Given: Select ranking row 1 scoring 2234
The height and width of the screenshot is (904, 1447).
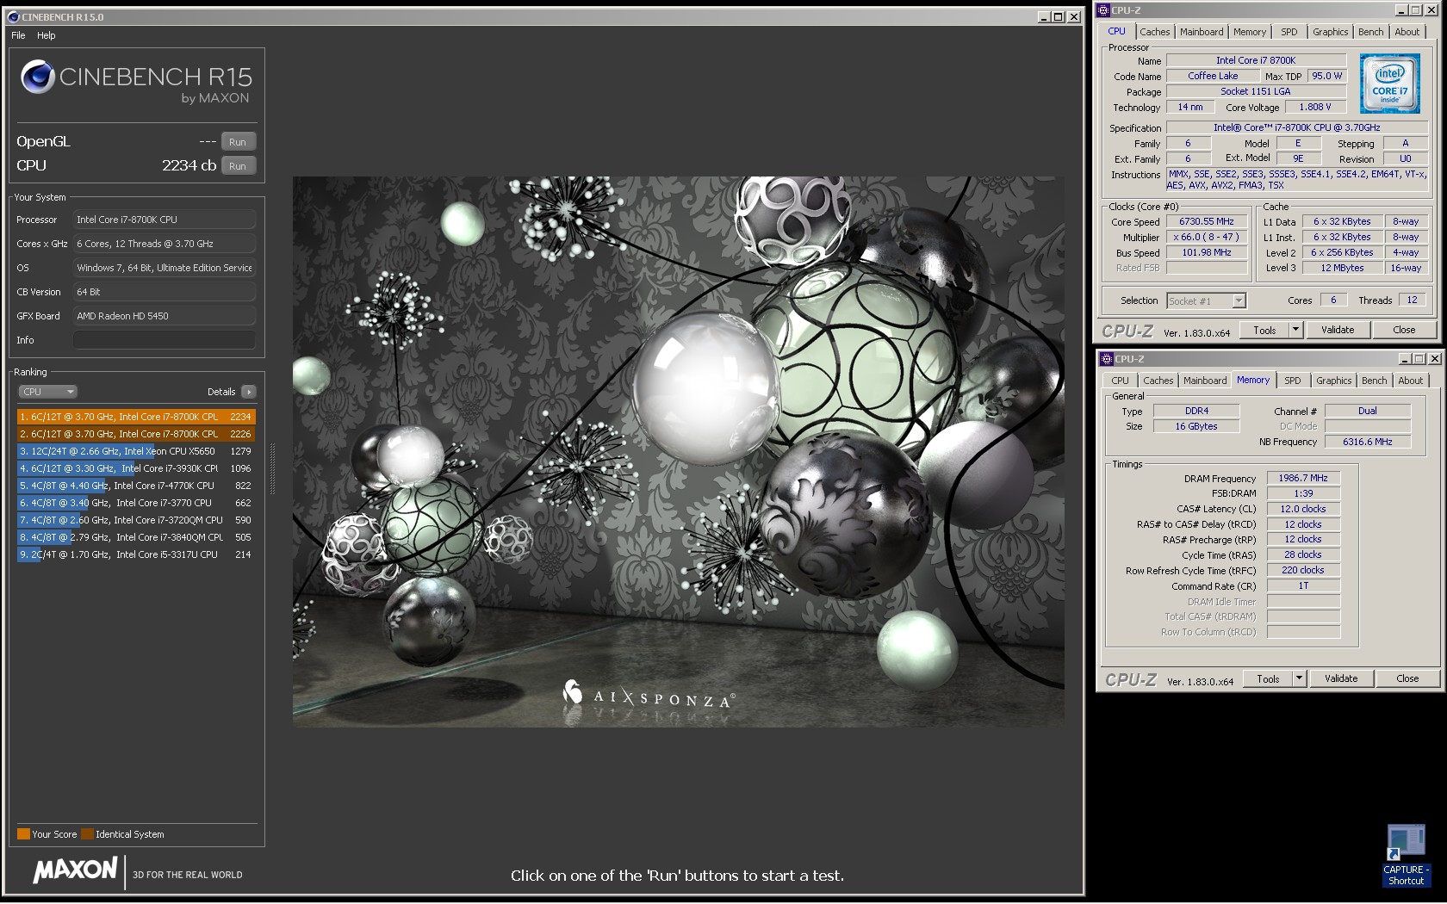Looking at the screenshot, I should point(136,417).
